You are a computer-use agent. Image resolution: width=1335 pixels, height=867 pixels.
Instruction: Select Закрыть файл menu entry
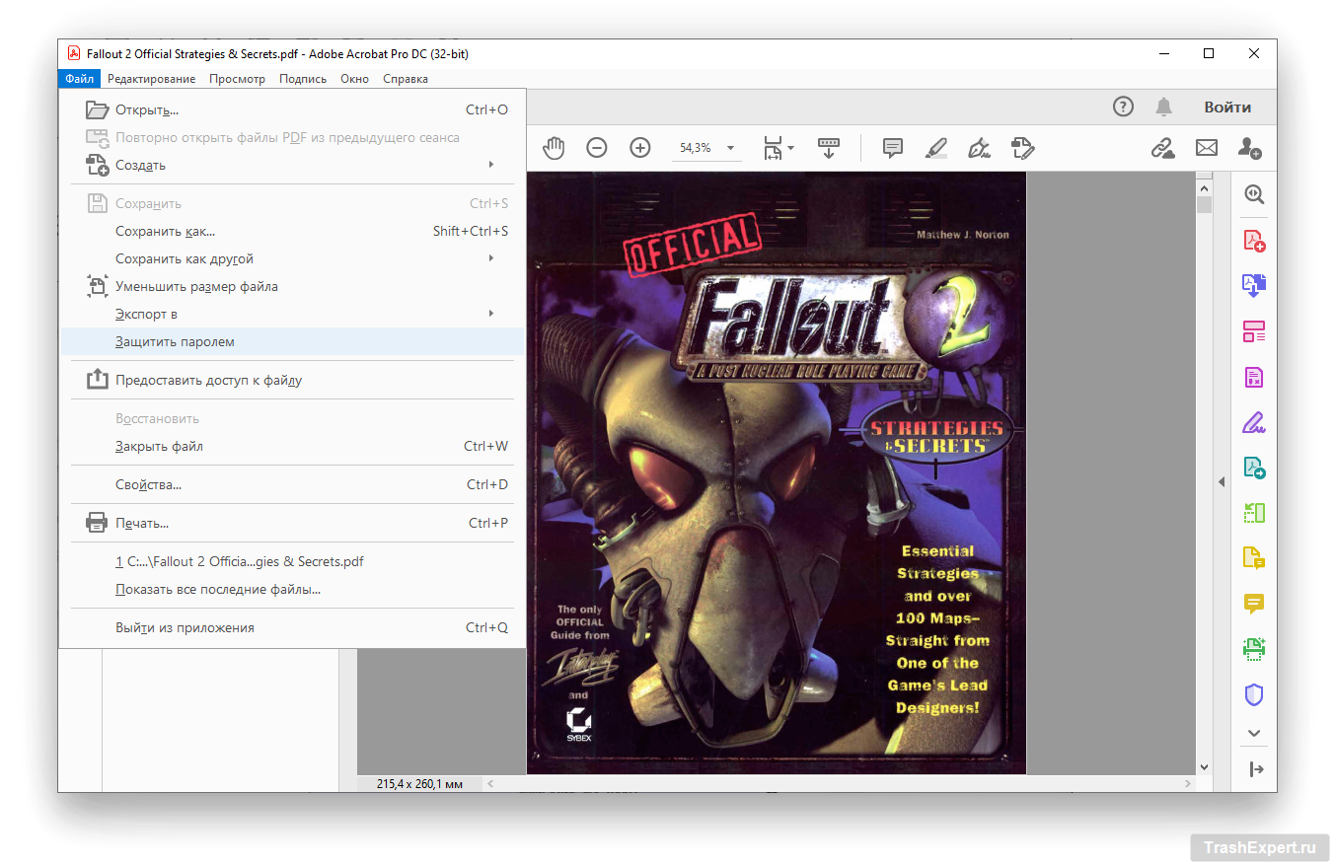click(293, 446)
